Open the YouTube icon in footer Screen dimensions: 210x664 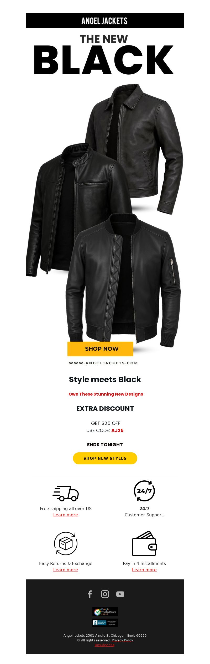click(x=120, y=594)
